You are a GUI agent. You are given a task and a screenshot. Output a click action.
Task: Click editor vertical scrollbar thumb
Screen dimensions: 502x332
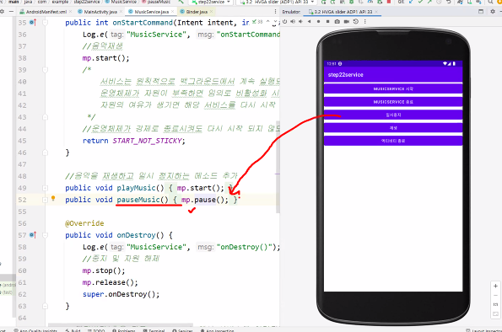pos(278,167)
